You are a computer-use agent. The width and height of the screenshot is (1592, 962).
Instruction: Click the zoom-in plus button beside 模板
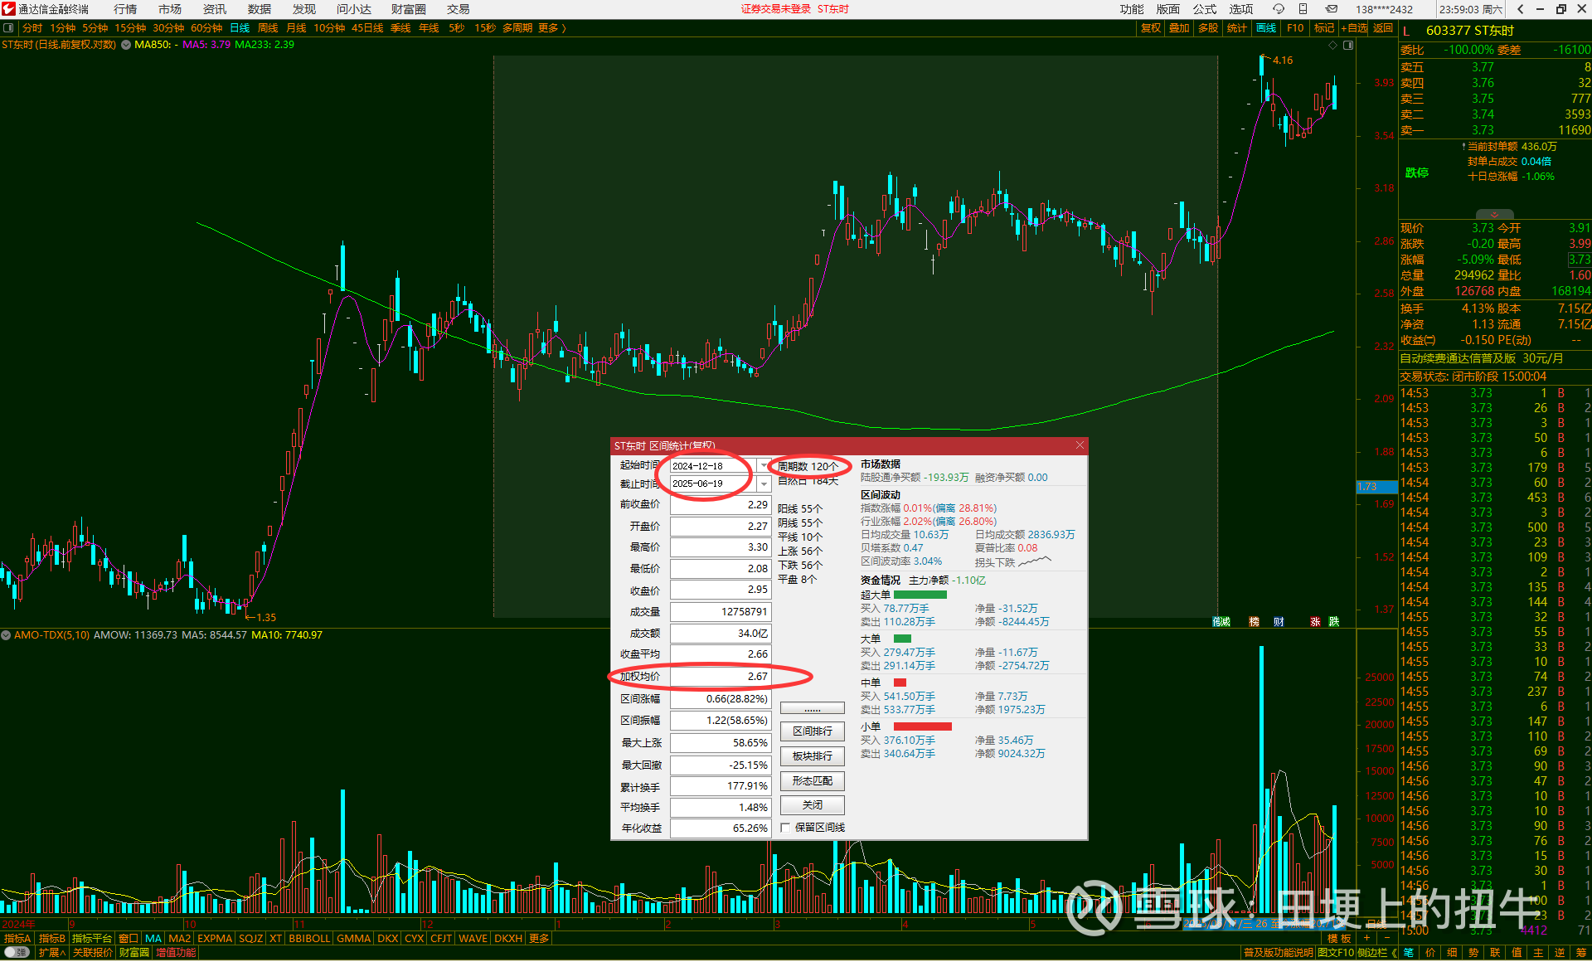1367,938
